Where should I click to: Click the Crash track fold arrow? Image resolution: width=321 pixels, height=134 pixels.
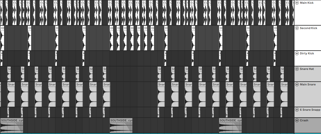point(297,120)
